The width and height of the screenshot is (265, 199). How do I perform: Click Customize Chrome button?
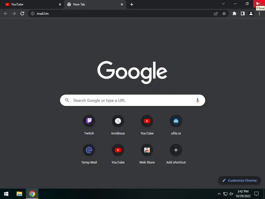point(239,180)
